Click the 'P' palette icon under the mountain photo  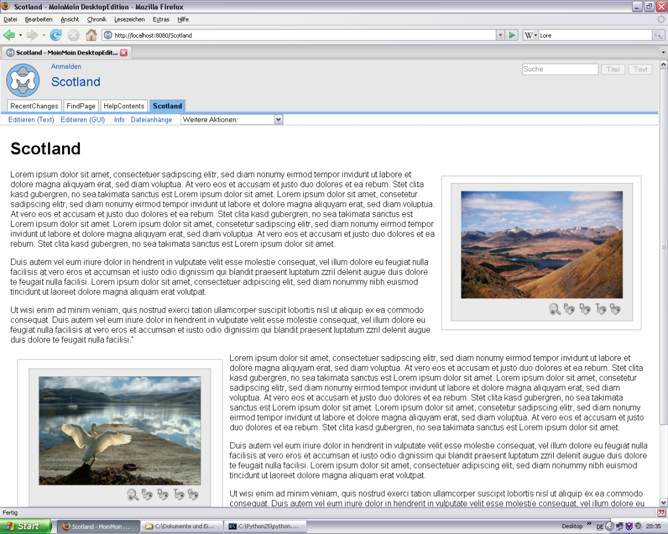(569, 309)
